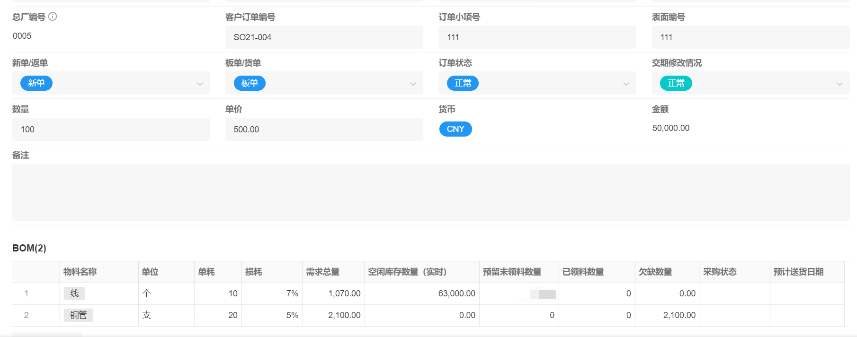Open the 铜管 material link
Viewport: 857px width, 337px height.
point(79,315)
